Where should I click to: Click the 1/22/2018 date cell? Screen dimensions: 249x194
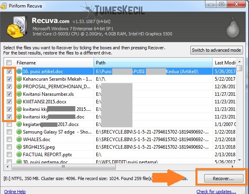tap(225, 132)
